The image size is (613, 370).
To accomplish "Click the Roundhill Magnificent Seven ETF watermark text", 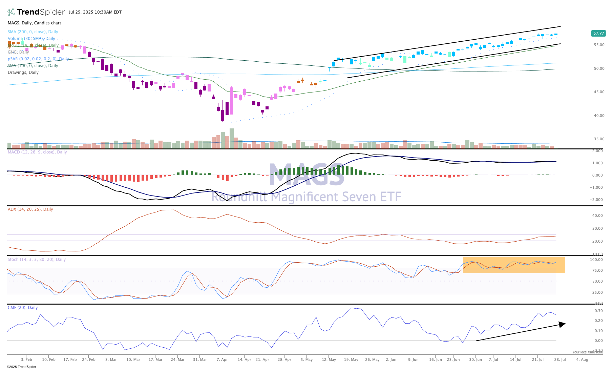I will [306, 197].
